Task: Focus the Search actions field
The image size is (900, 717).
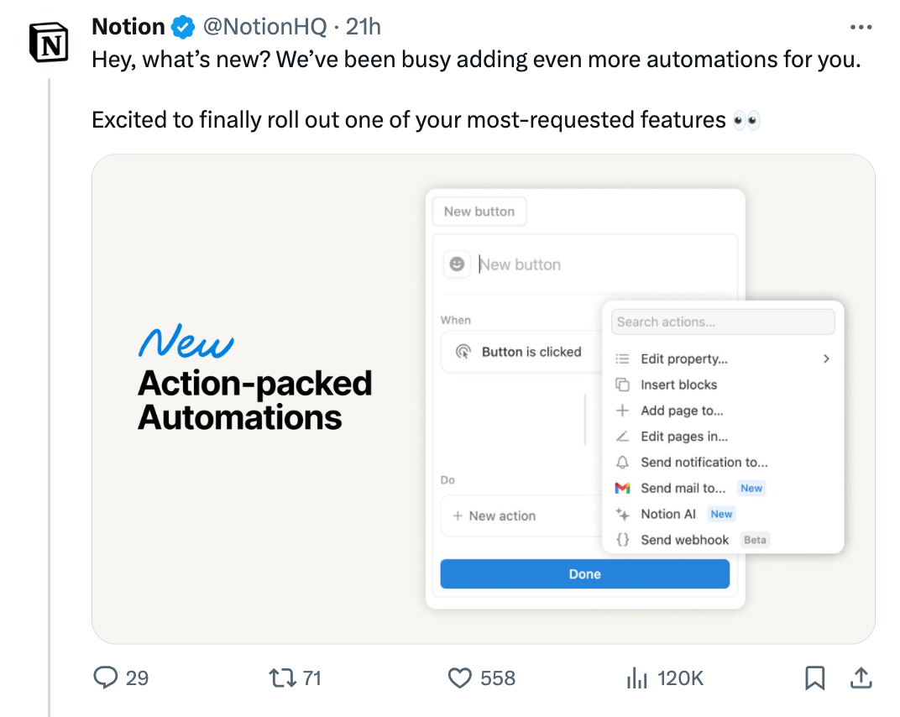Action: 723,322
